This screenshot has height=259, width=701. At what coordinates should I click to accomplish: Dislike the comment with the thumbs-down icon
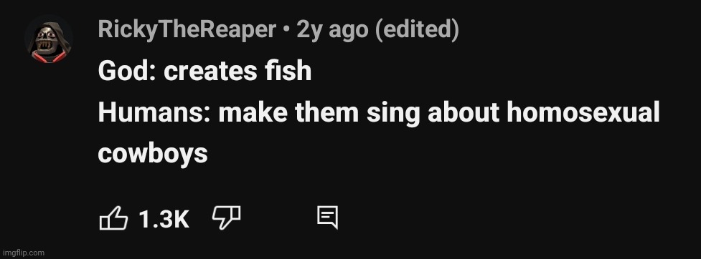[226, 218]
